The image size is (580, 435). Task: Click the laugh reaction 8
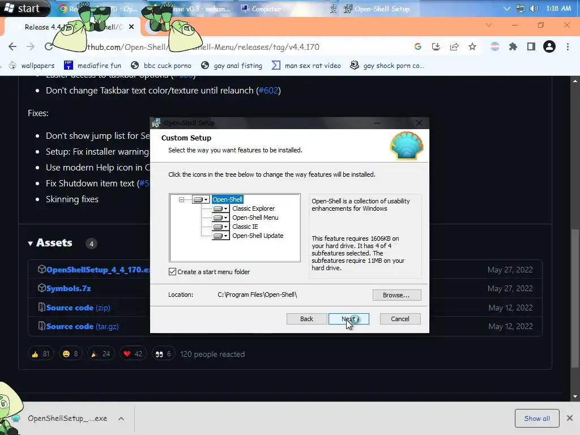pyautogui.click(x=71, y=354)
